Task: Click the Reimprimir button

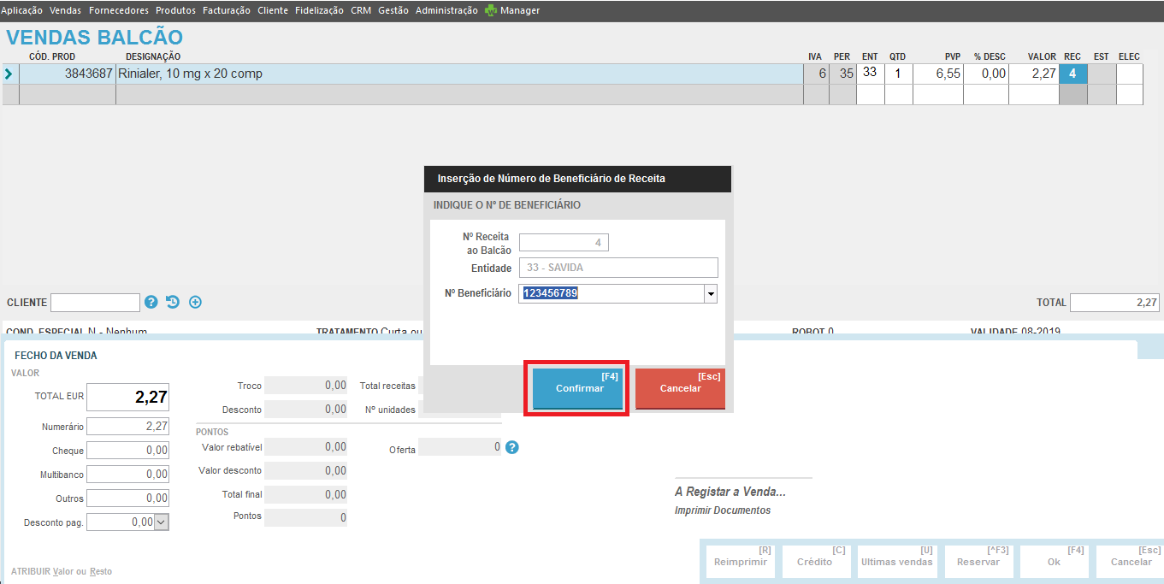Action: click(742, 562)
